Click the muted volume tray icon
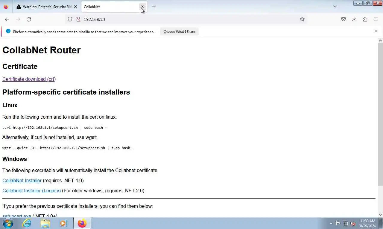 click(x=353, y=223)
